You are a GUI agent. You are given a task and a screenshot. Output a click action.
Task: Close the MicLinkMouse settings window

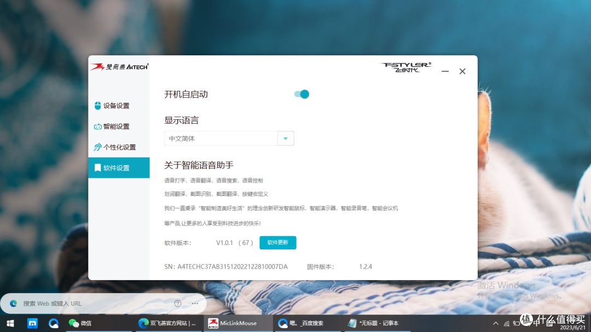coord(462,71)
